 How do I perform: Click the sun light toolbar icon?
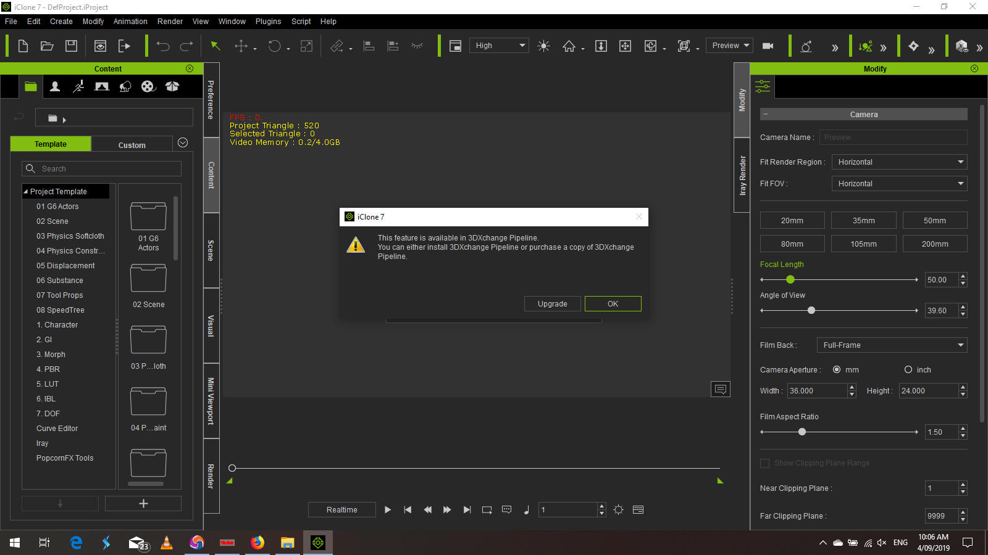tap(543, 46)
